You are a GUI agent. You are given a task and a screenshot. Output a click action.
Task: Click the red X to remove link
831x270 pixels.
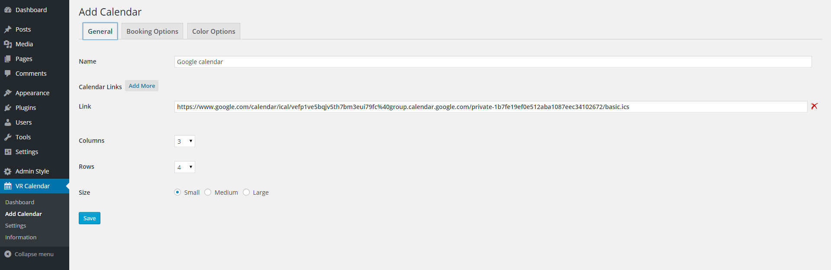(814, 106)
